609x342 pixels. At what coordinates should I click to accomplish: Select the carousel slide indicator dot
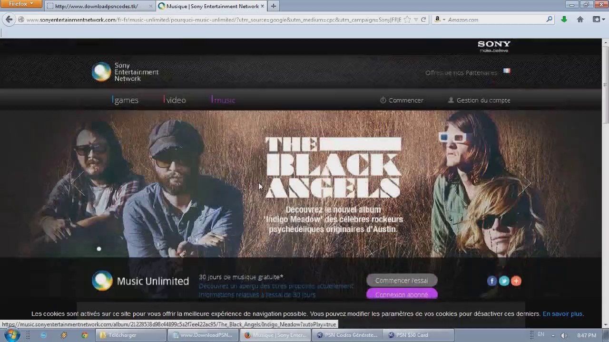click(99, 249)
